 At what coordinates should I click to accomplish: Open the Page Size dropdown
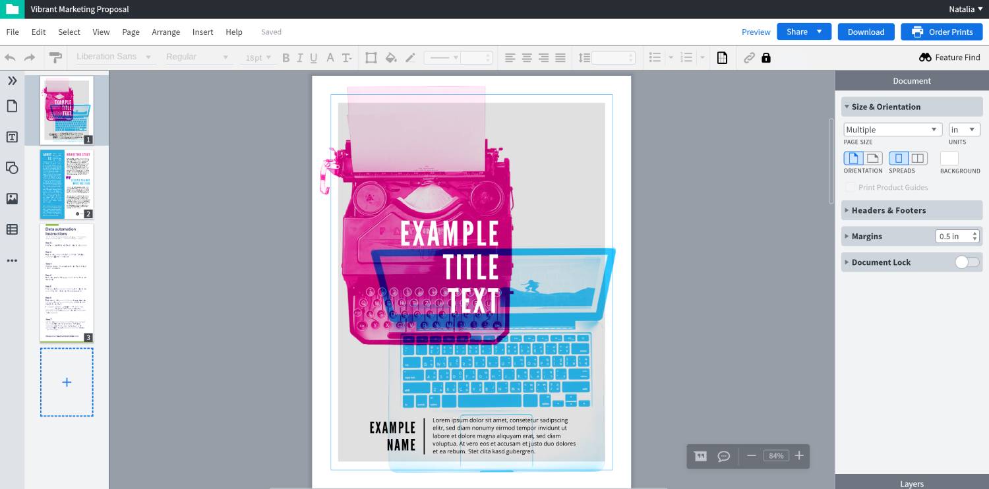(892, 130)
